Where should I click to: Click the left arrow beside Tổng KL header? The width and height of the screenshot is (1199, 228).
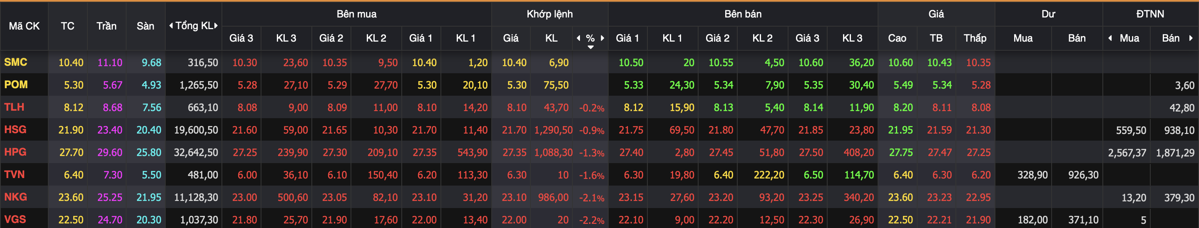[171, 26]
